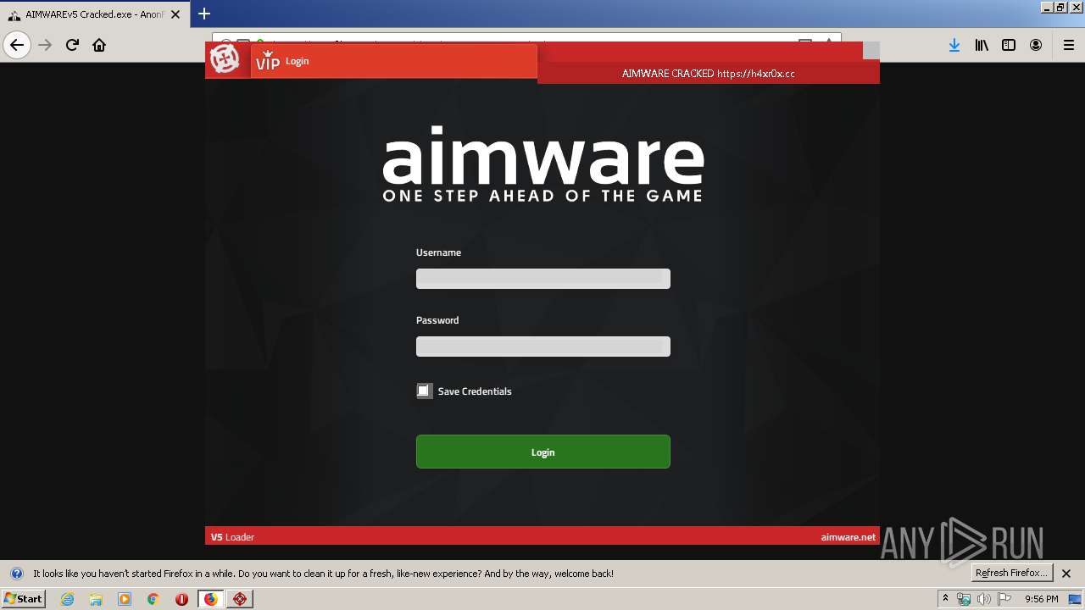Open the Firefox library icon
This screenshot has height=610, width=1085.
tap(982, 45)
